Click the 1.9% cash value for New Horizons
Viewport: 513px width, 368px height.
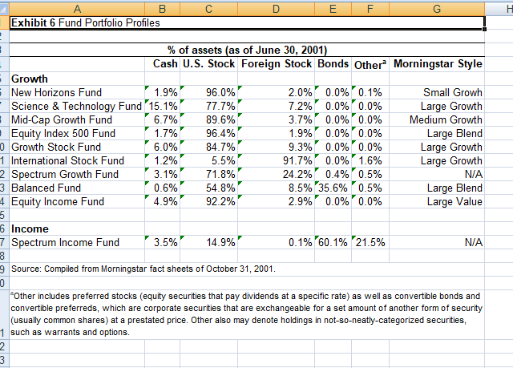coord(162,92)
